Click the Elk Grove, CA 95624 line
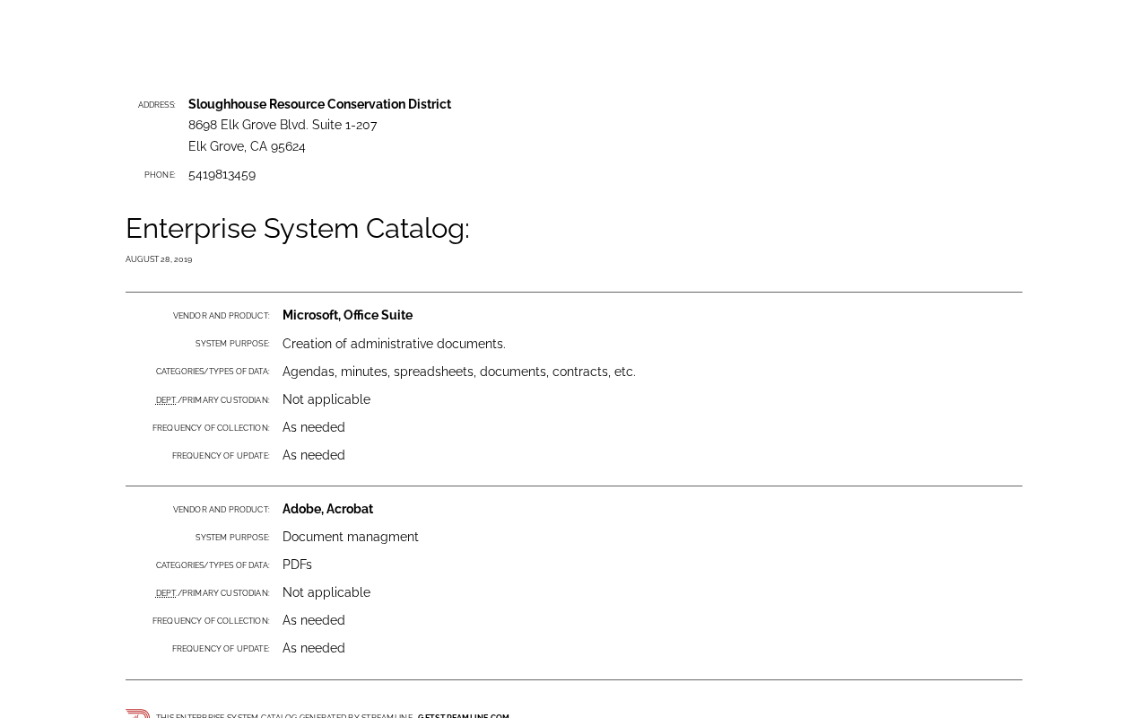 247,146
